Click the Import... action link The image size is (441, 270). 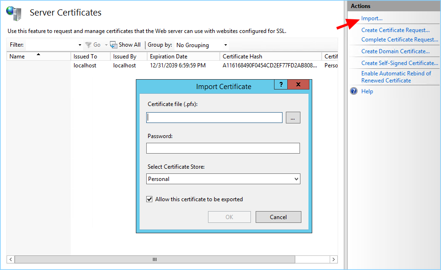372,18
